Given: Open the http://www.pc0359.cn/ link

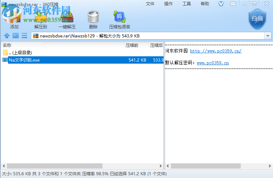Looking at the screenshot, I should [x=216, y=51].
